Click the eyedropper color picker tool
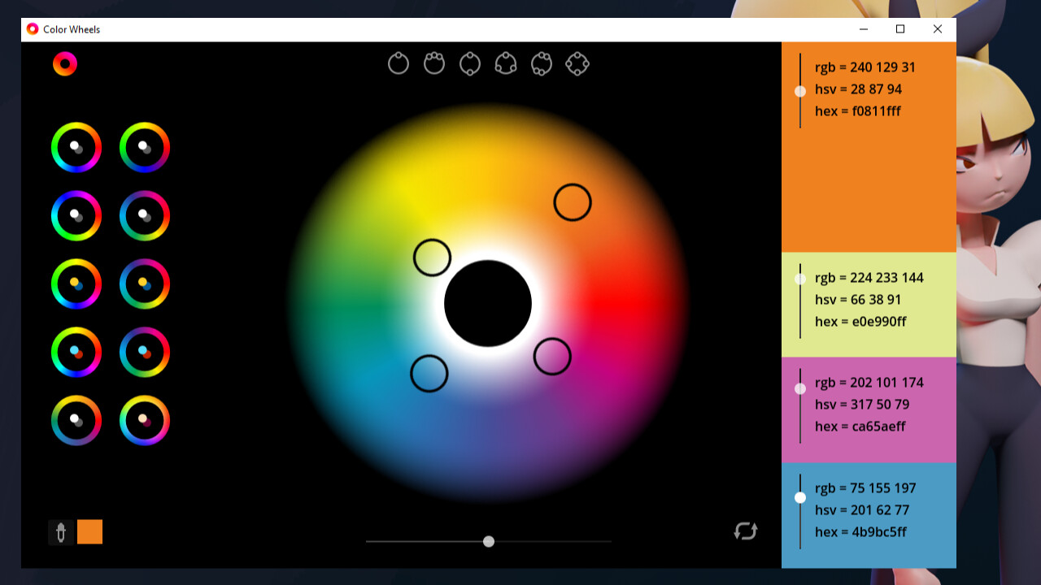The height and width of the screenshot is (585, 1041). 60,532
